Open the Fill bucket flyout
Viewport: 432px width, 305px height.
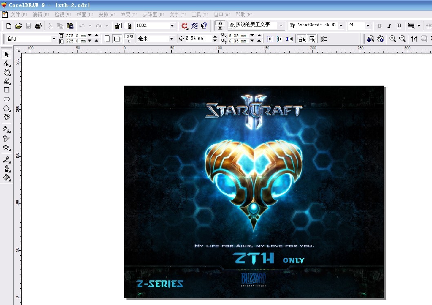tap(7, 177)
